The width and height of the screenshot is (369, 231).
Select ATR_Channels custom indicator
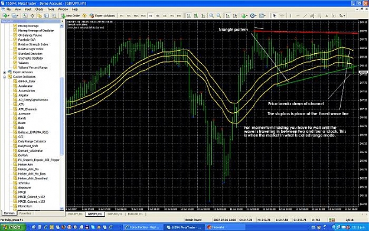(x=27, y=109)
